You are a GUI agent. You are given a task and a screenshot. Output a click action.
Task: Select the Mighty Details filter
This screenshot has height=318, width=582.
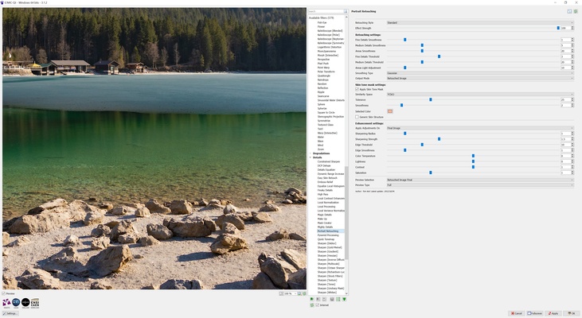click(x=325, y=227)
